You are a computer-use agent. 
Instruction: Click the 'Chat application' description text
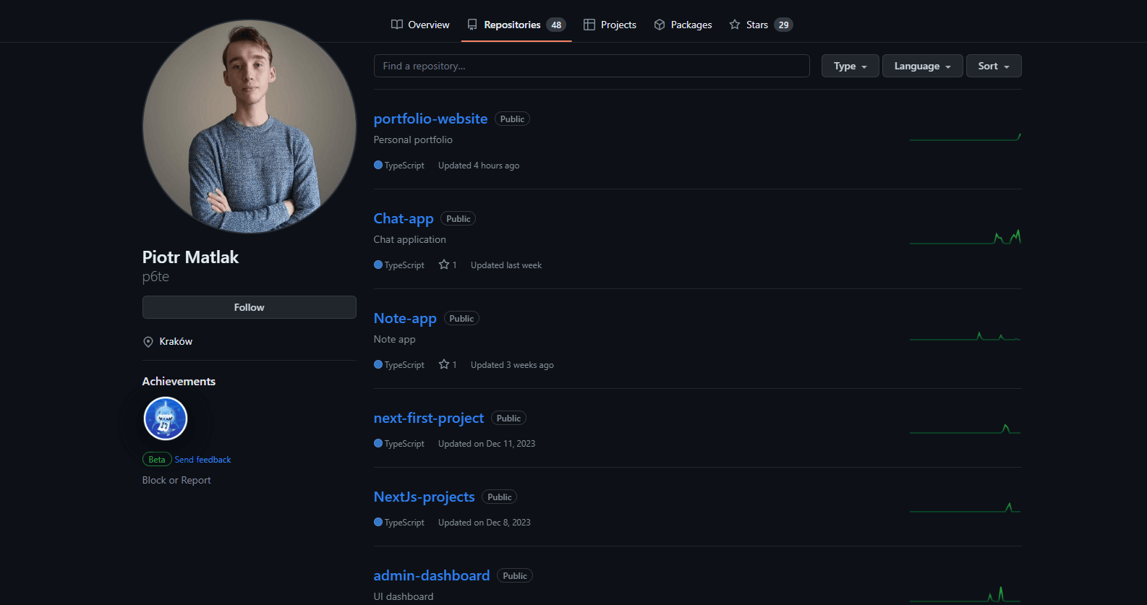click(410, 239)
